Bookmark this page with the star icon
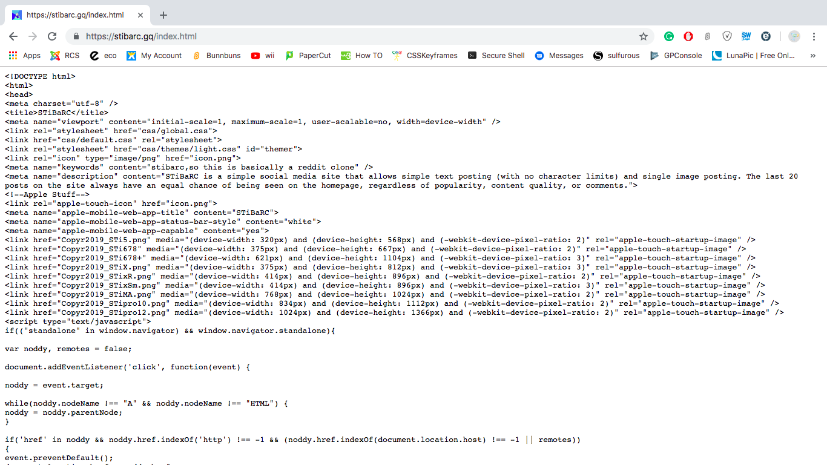827x465 pixels. coord(644,36)
